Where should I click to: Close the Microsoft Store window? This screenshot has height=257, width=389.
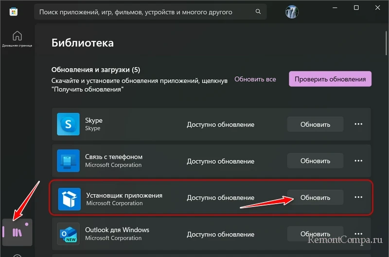point(378,8)
